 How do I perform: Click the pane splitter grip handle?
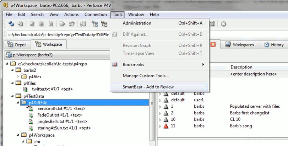coord(152,104)
